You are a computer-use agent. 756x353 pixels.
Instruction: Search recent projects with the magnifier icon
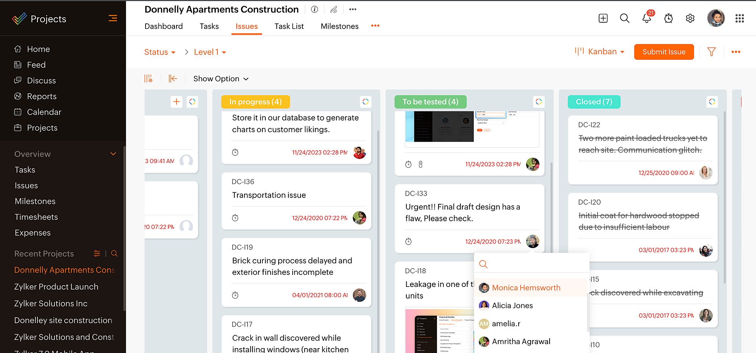[115, 253]
